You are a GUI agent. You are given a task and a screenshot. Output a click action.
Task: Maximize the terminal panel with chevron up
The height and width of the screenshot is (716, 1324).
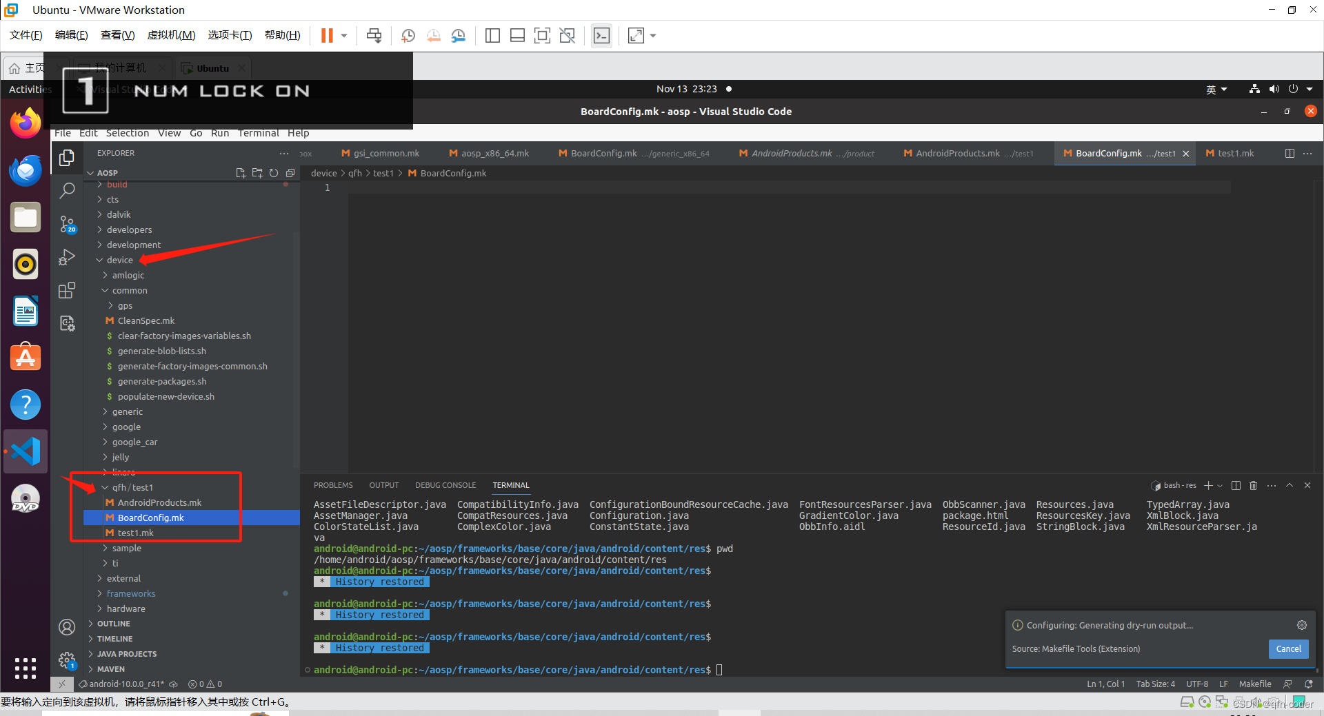pos(1290,485)
